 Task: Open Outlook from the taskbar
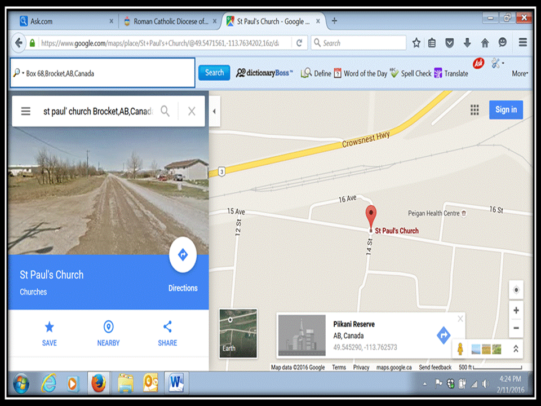pos(150,382)
